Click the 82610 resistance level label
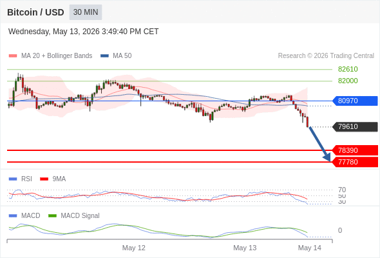The width and height of the screenshot is (380, 258). pyautogui.click(x=348, y=69)
